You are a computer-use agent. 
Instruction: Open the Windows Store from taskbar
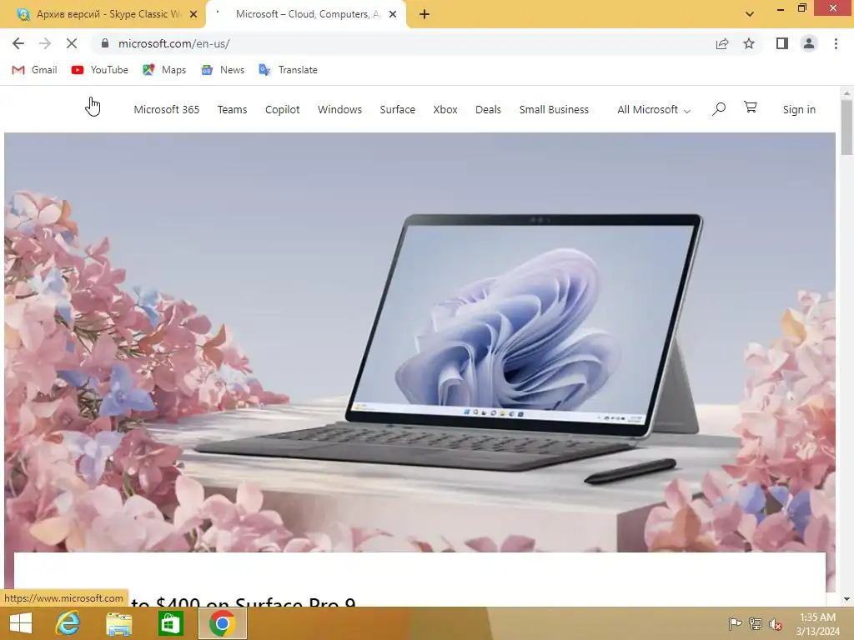point(170,623)
